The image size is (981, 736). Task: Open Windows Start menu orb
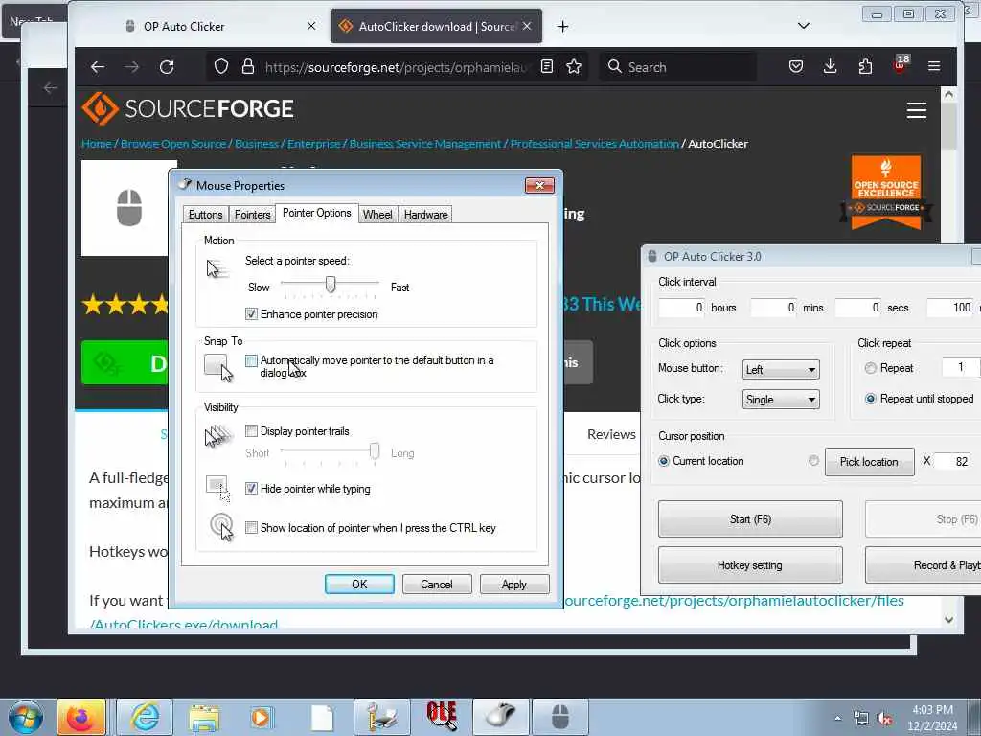click(x=26, y=717)
